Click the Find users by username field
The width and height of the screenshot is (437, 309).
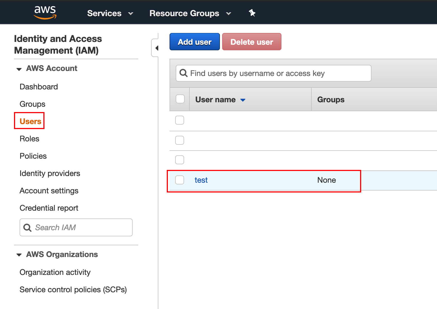pyautogui.click(x=273, y=73)
